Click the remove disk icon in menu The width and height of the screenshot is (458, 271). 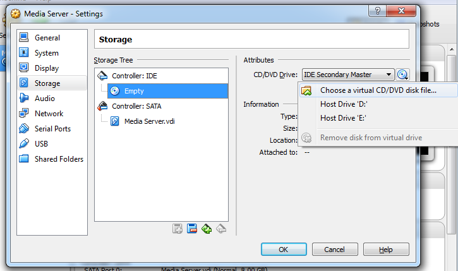tap(306, 138)
